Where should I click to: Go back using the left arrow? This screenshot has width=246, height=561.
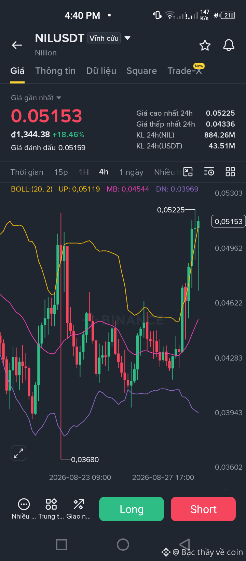point(17,45)
